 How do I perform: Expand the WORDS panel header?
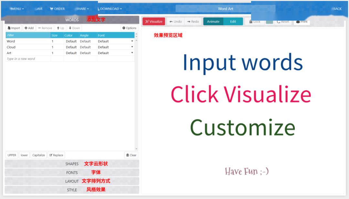(x=72, y=20)
